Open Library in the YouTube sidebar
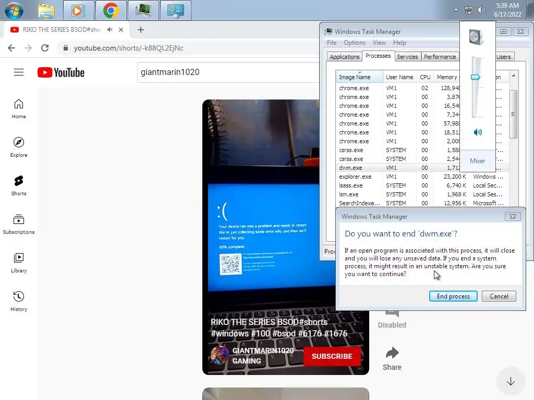The height and width of the screenshot is (400, 534). point(19,263)
